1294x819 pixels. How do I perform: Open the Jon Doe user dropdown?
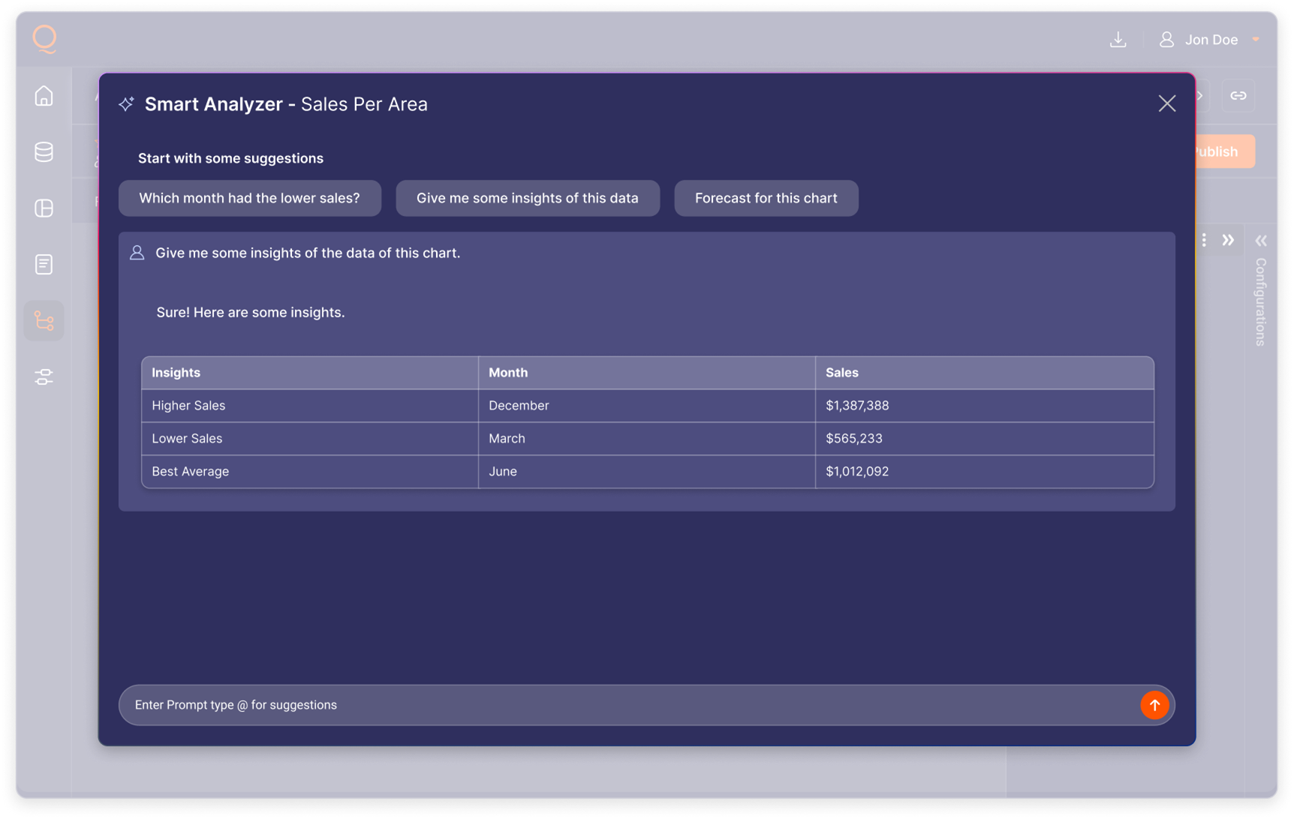pyautogui.click(x=1210, y=40)
